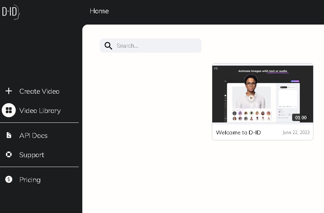The image size is (324, 213).
Task: Click the plus icon beside Create Video
Action: [x=9, y=91]
